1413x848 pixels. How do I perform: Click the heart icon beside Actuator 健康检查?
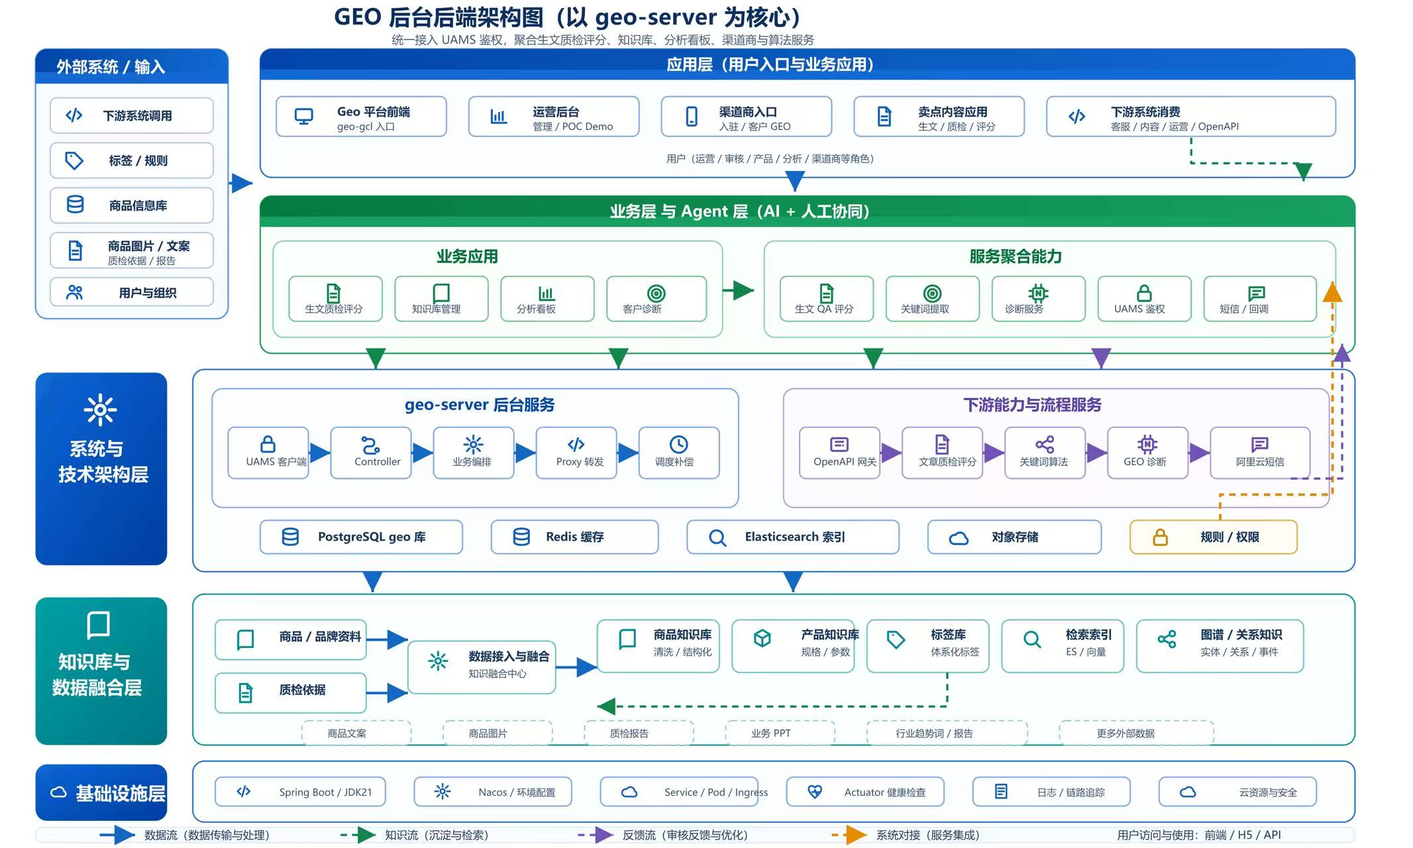pyautogui.click(x=815, y=791)
